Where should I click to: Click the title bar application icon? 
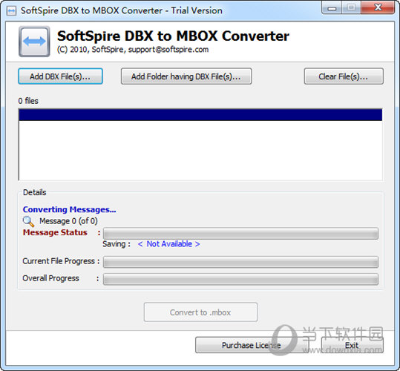[11, 10]
